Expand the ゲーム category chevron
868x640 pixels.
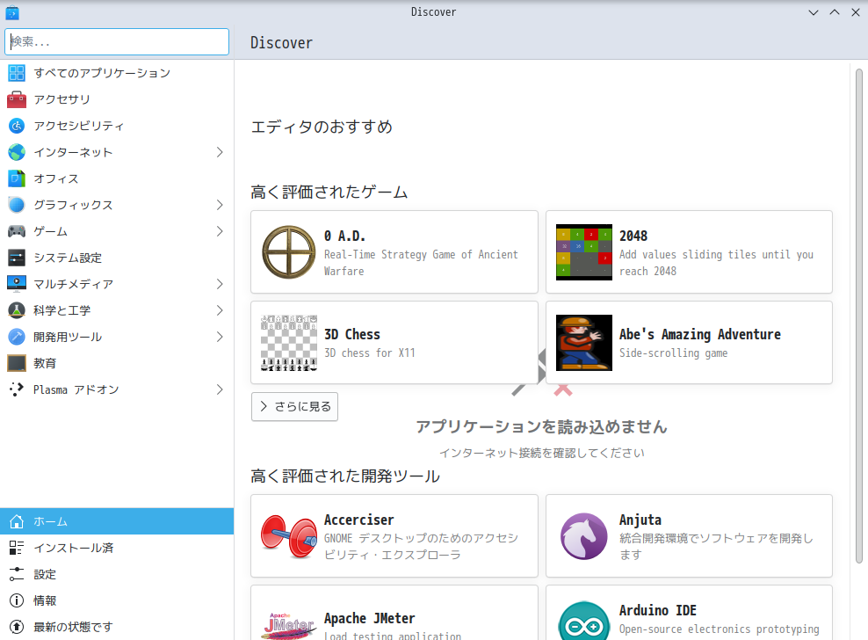coord(220,231)
